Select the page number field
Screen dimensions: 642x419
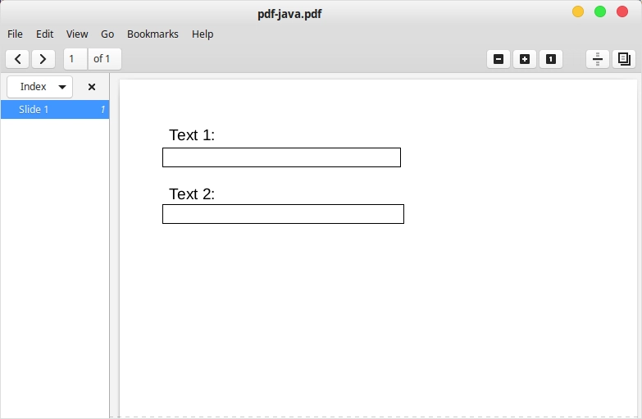75,59
